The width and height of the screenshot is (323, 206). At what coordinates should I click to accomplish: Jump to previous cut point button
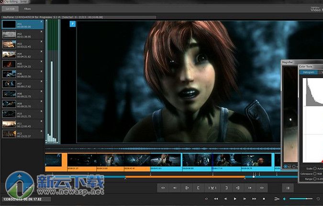(x=175, y=188)
